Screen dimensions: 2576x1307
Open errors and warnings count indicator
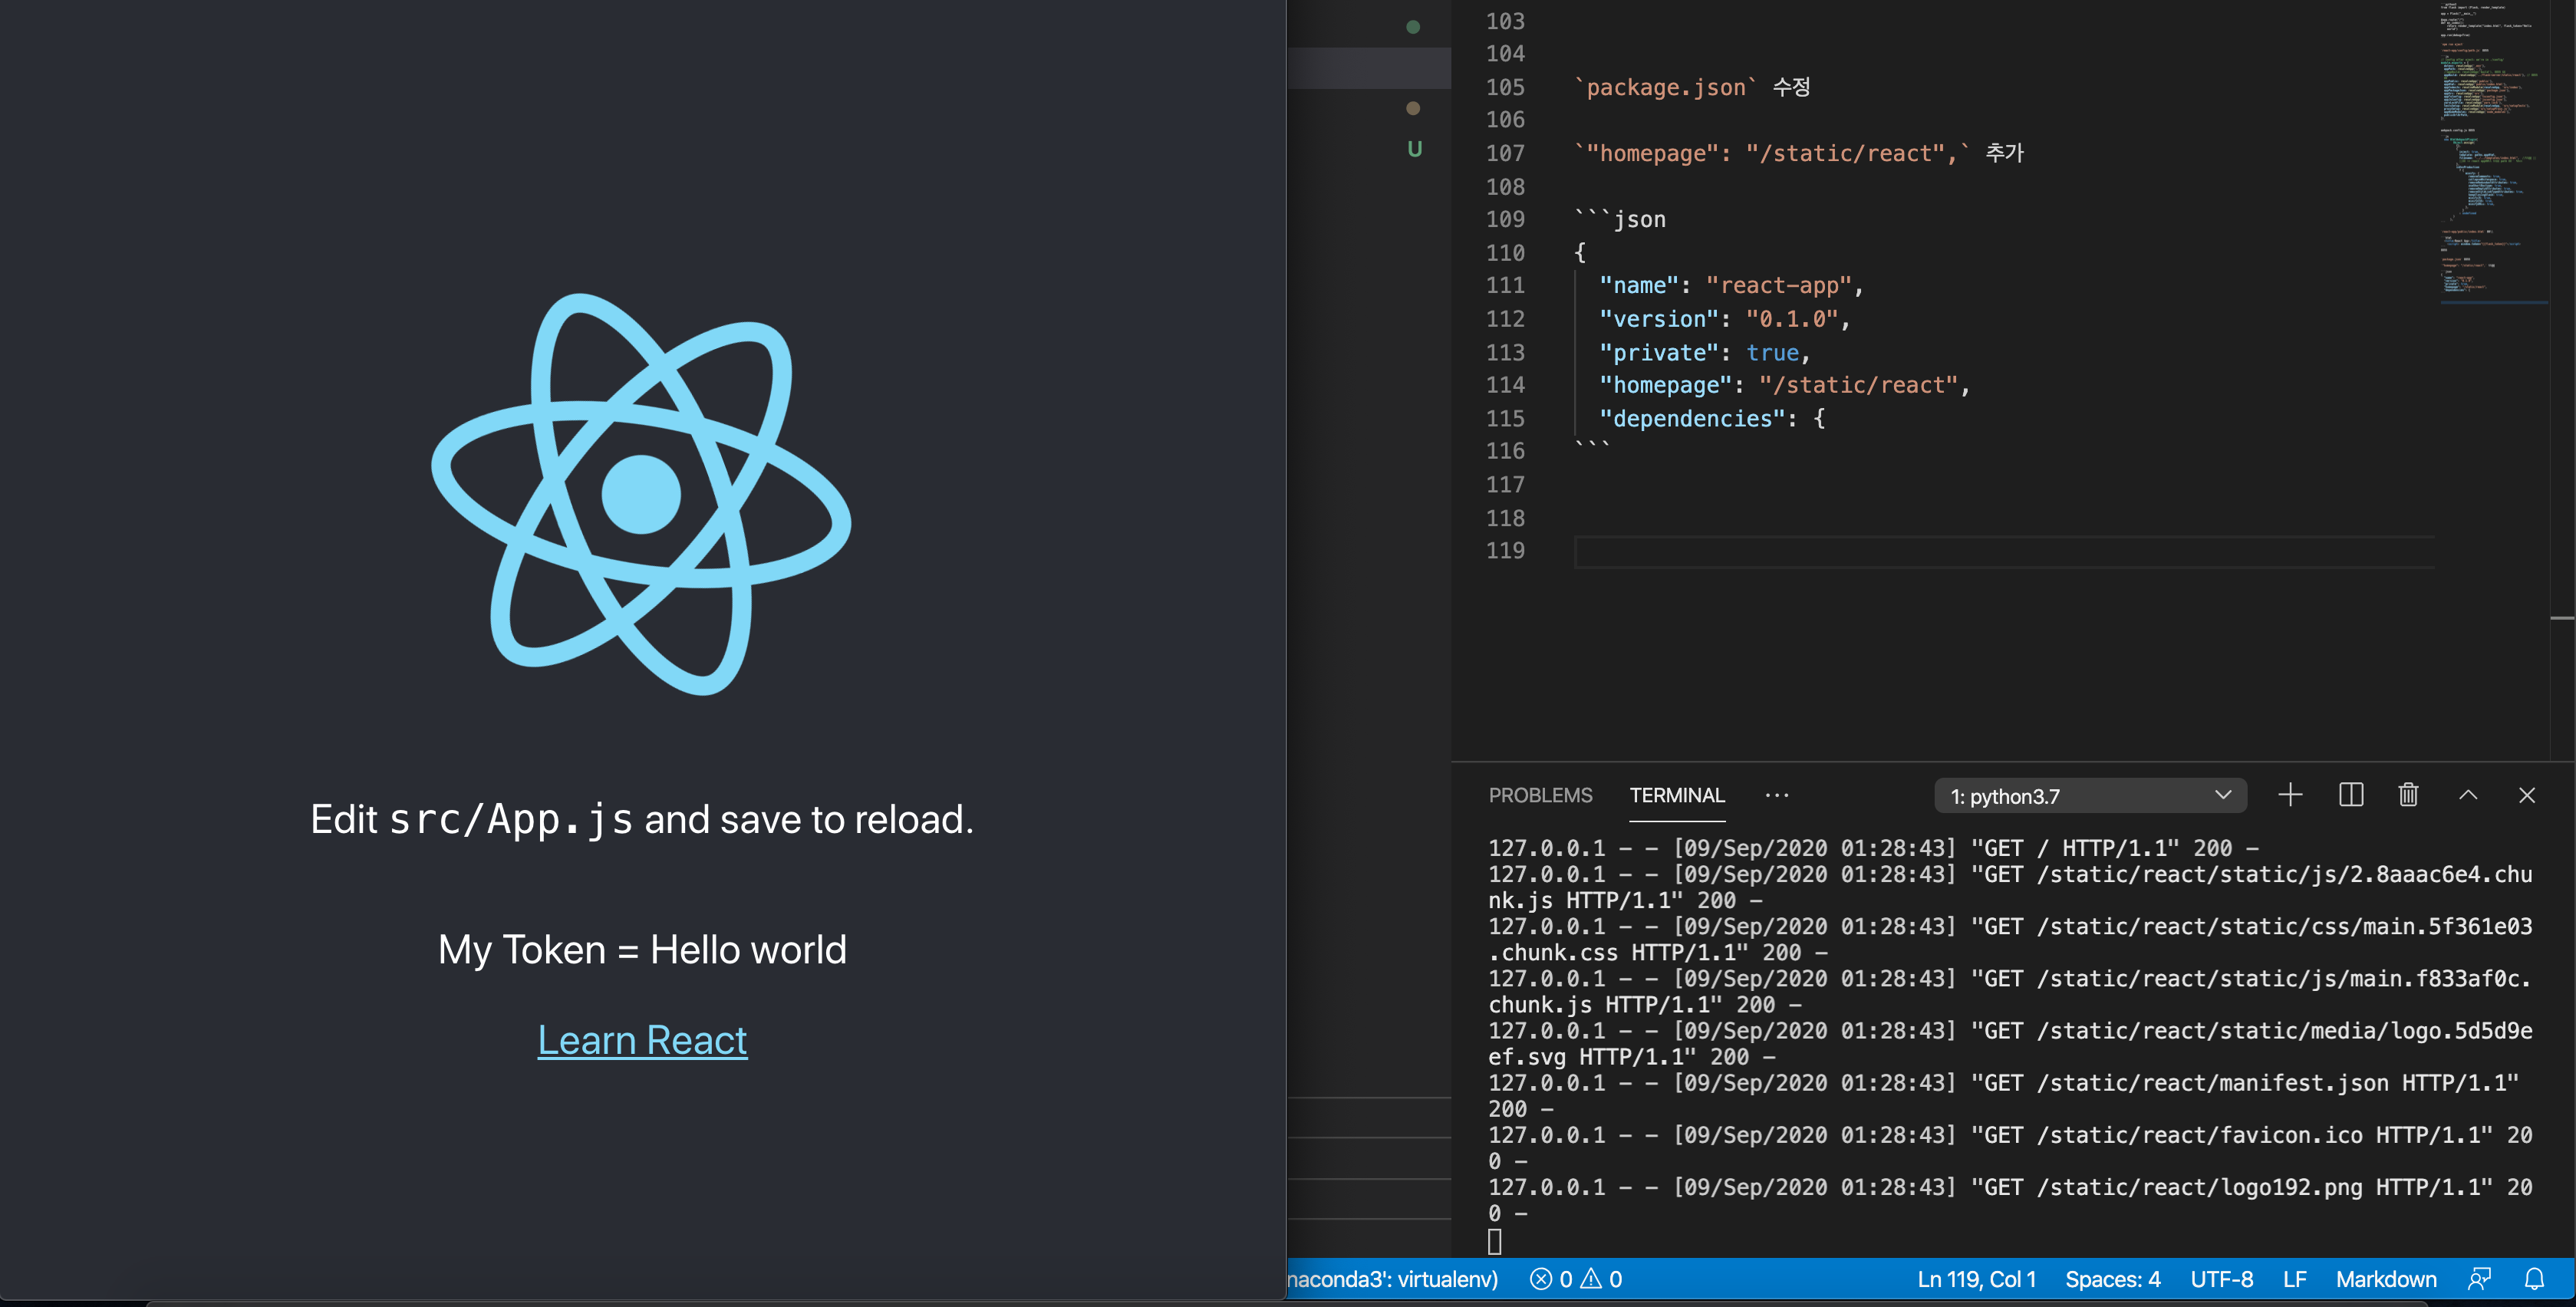(1576, 1279)
